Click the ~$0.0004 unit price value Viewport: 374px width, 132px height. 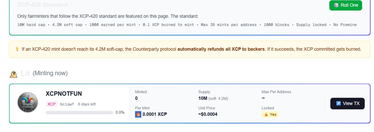208,114
